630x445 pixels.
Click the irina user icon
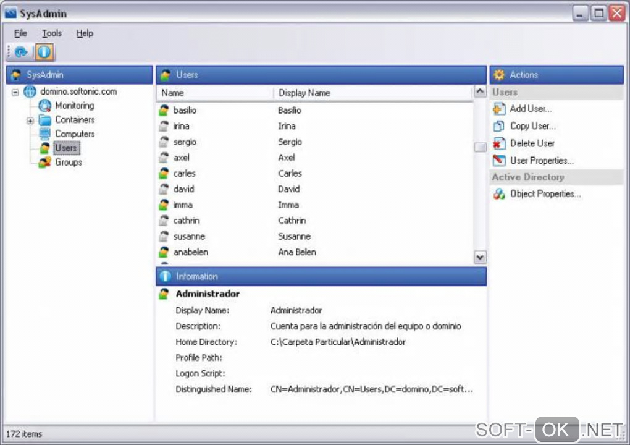(x=164, y=126)
